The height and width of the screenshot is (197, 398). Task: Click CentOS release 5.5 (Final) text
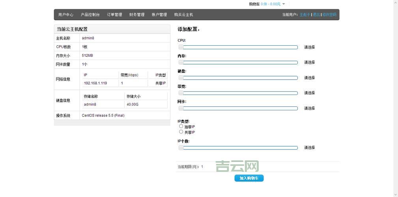[x=103, y=115]
